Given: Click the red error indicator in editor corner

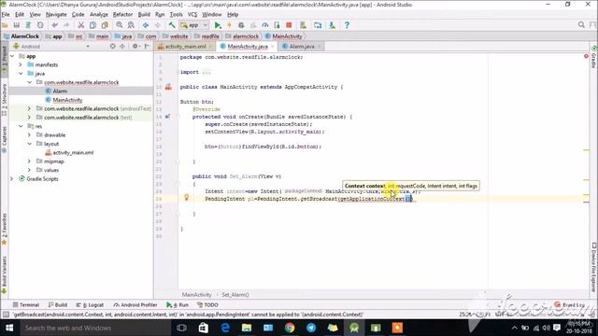Looking at the screenshot, I should tap(586, 56).
